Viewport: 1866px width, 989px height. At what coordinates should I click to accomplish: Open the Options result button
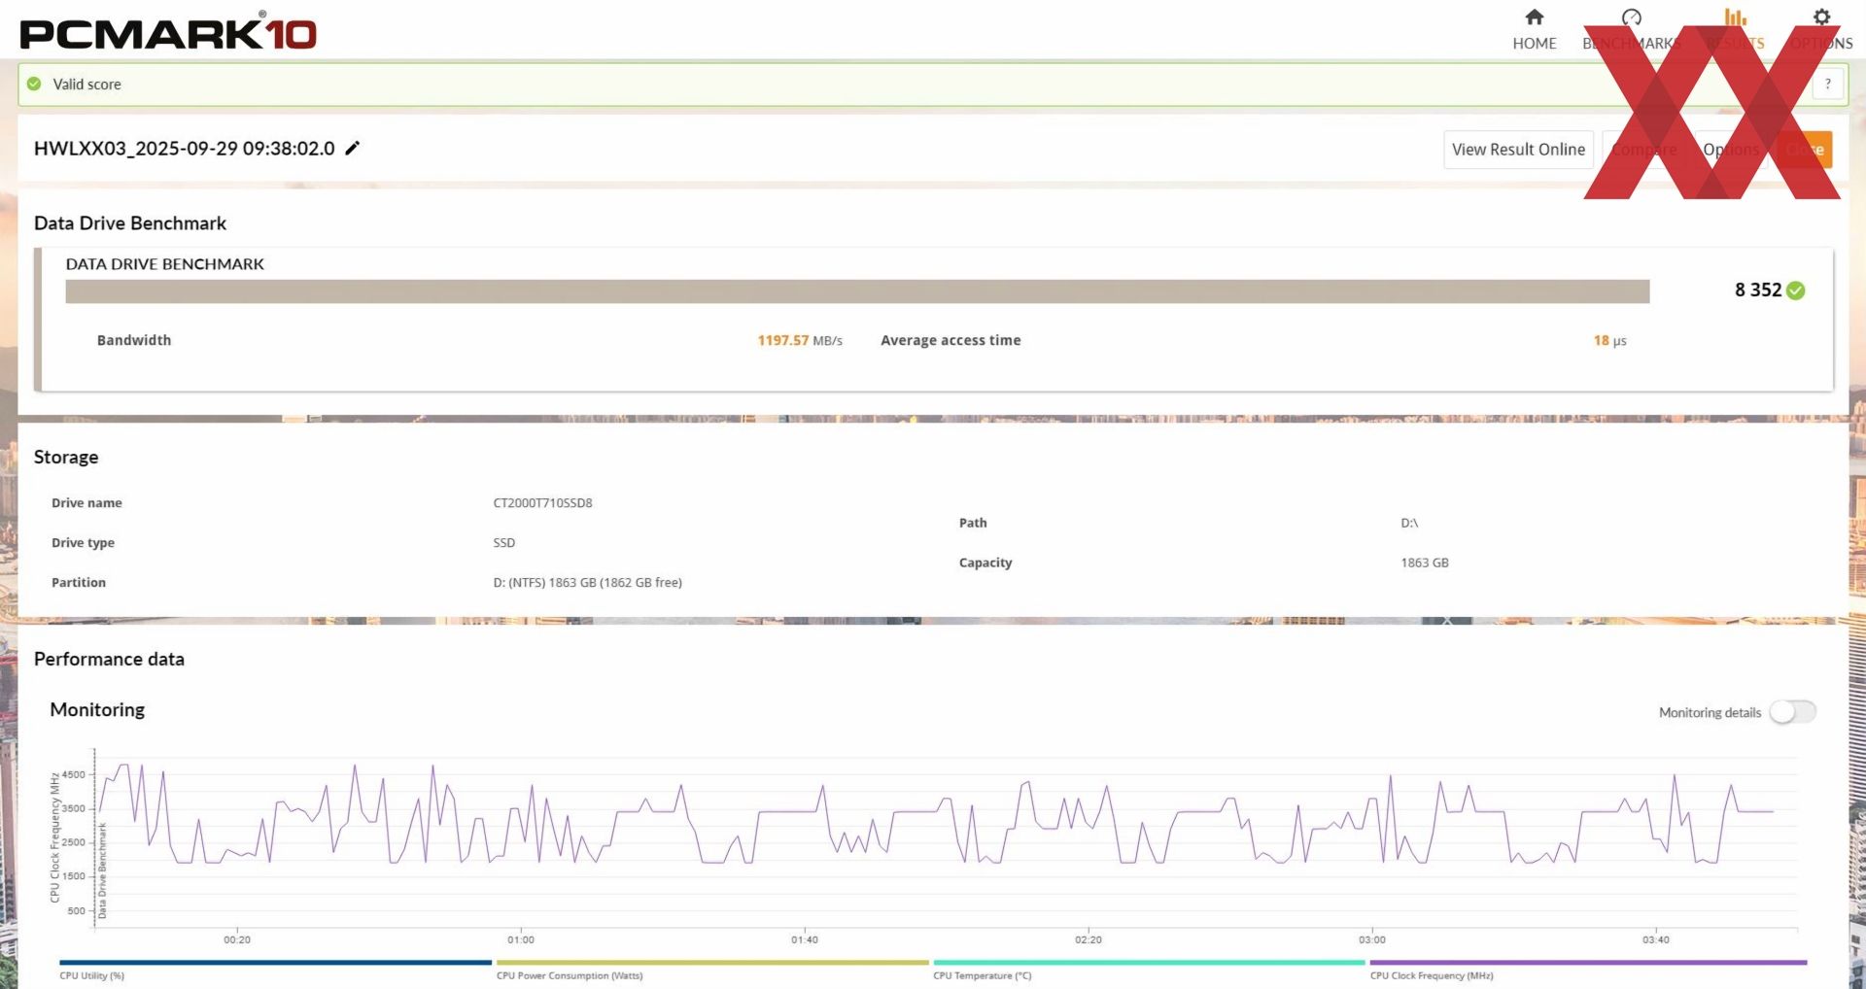coord(1731,150)
